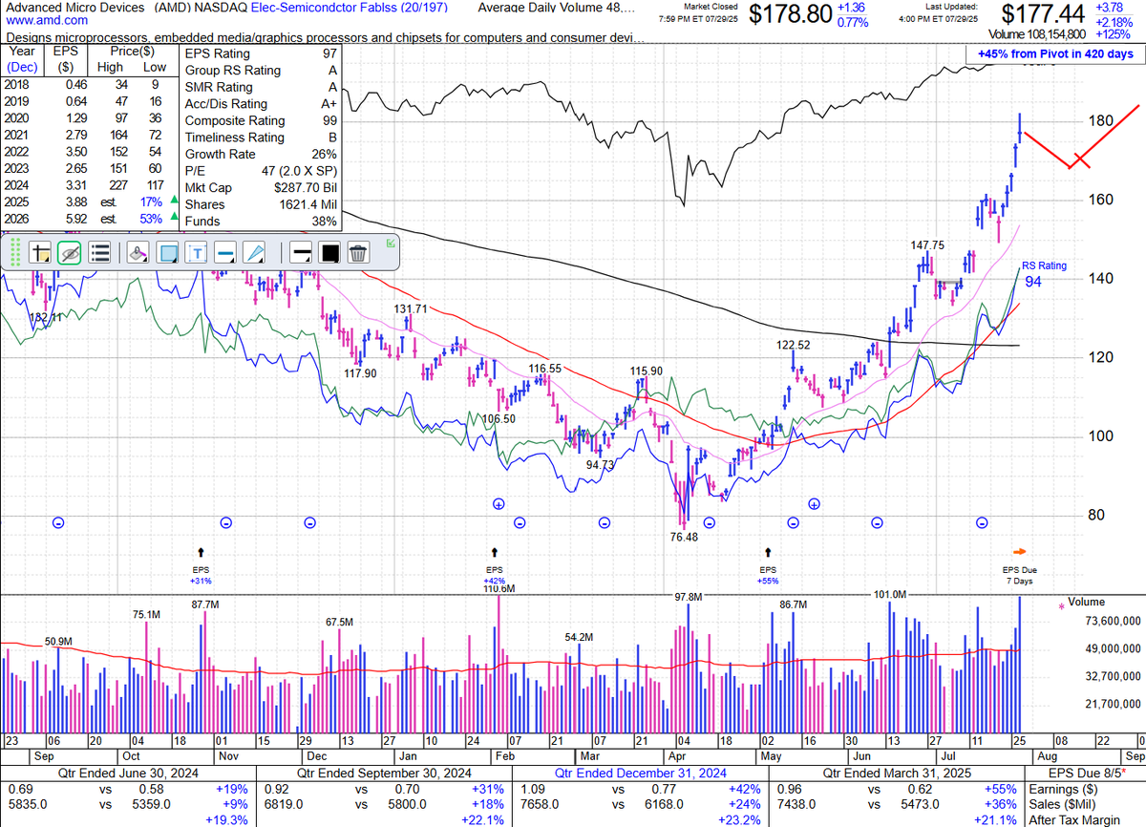The height and width of the screenshot is (827, 1146).
Task: Click the 110.6M volume peak label
Action: point(499,588)
